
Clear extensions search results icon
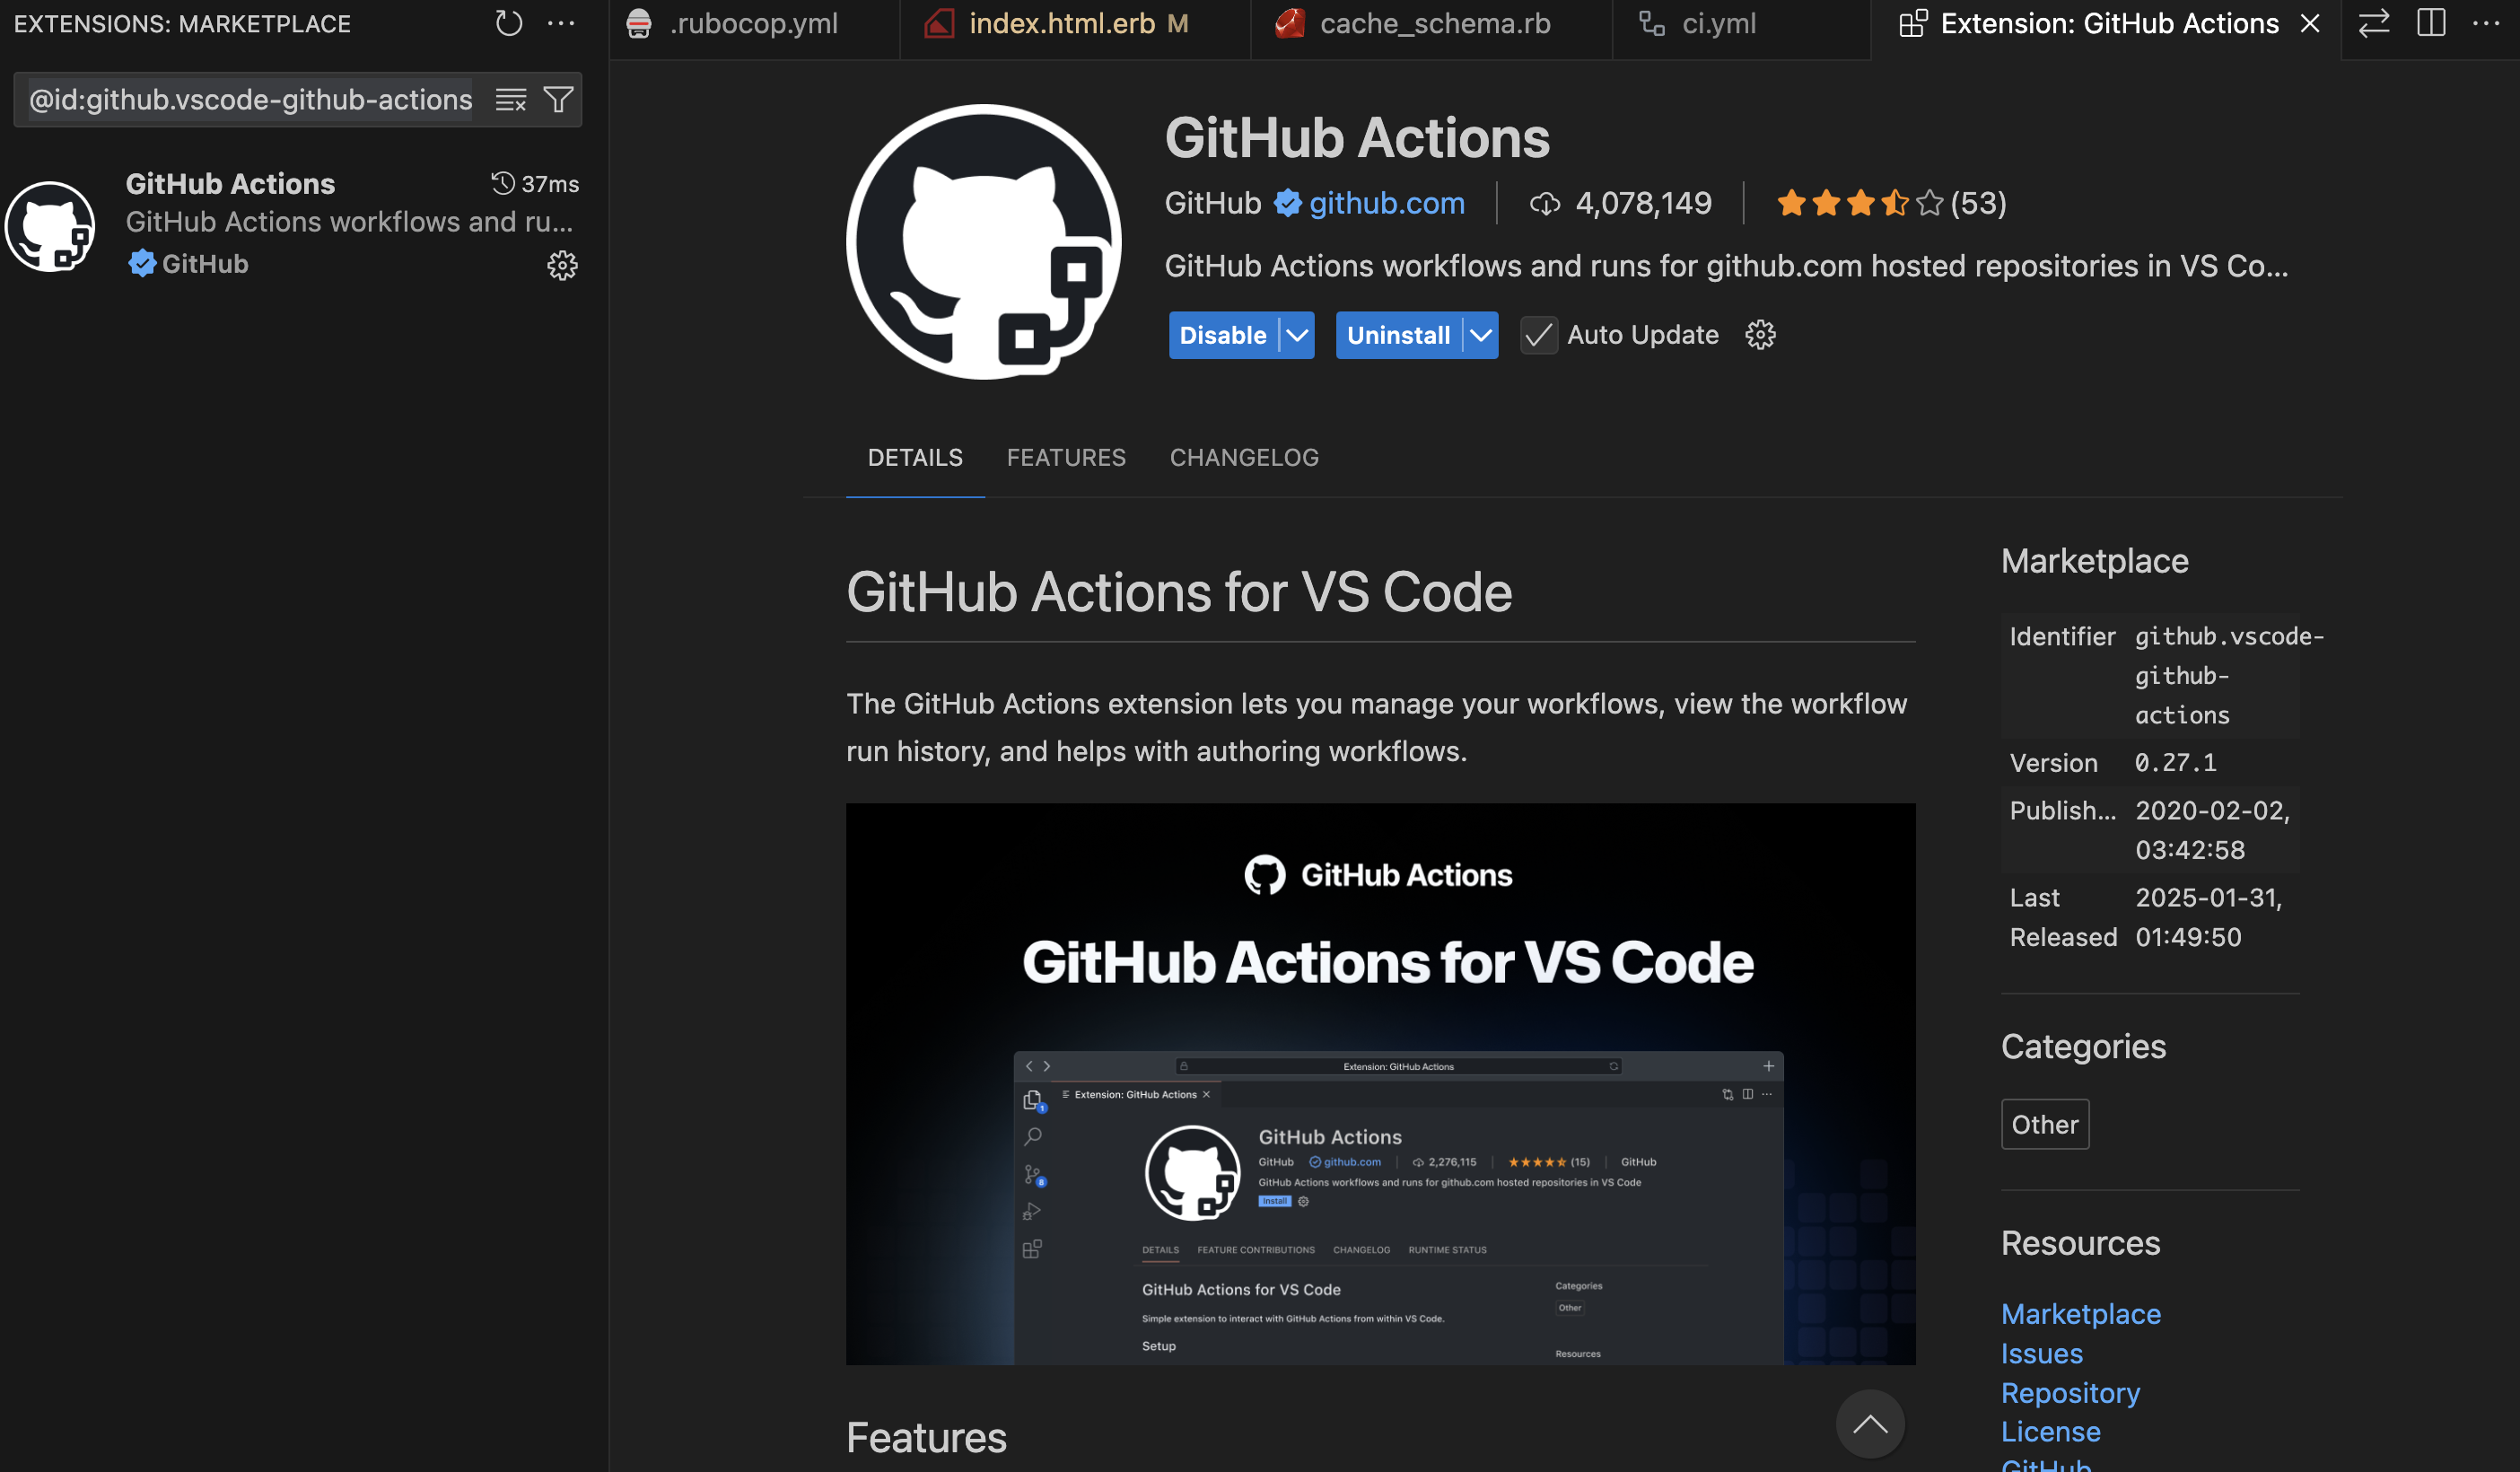[x=510, y=99]
